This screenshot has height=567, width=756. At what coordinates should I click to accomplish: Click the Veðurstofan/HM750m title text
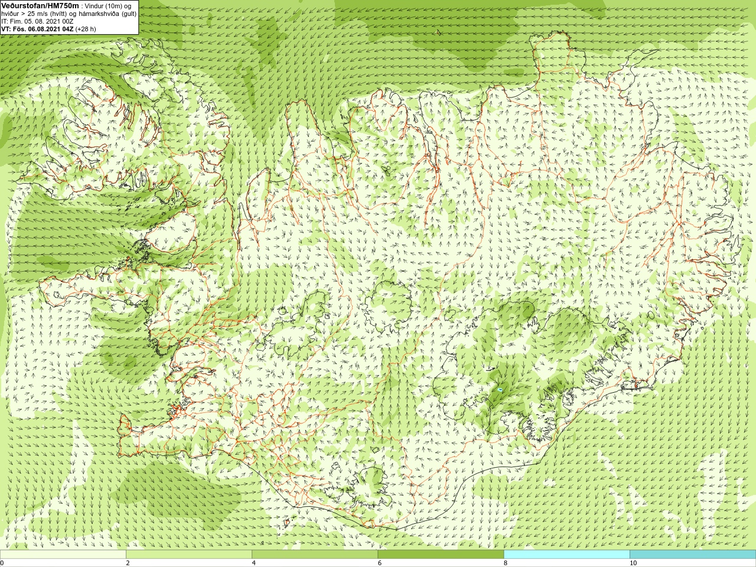click(x=40, y=5)
